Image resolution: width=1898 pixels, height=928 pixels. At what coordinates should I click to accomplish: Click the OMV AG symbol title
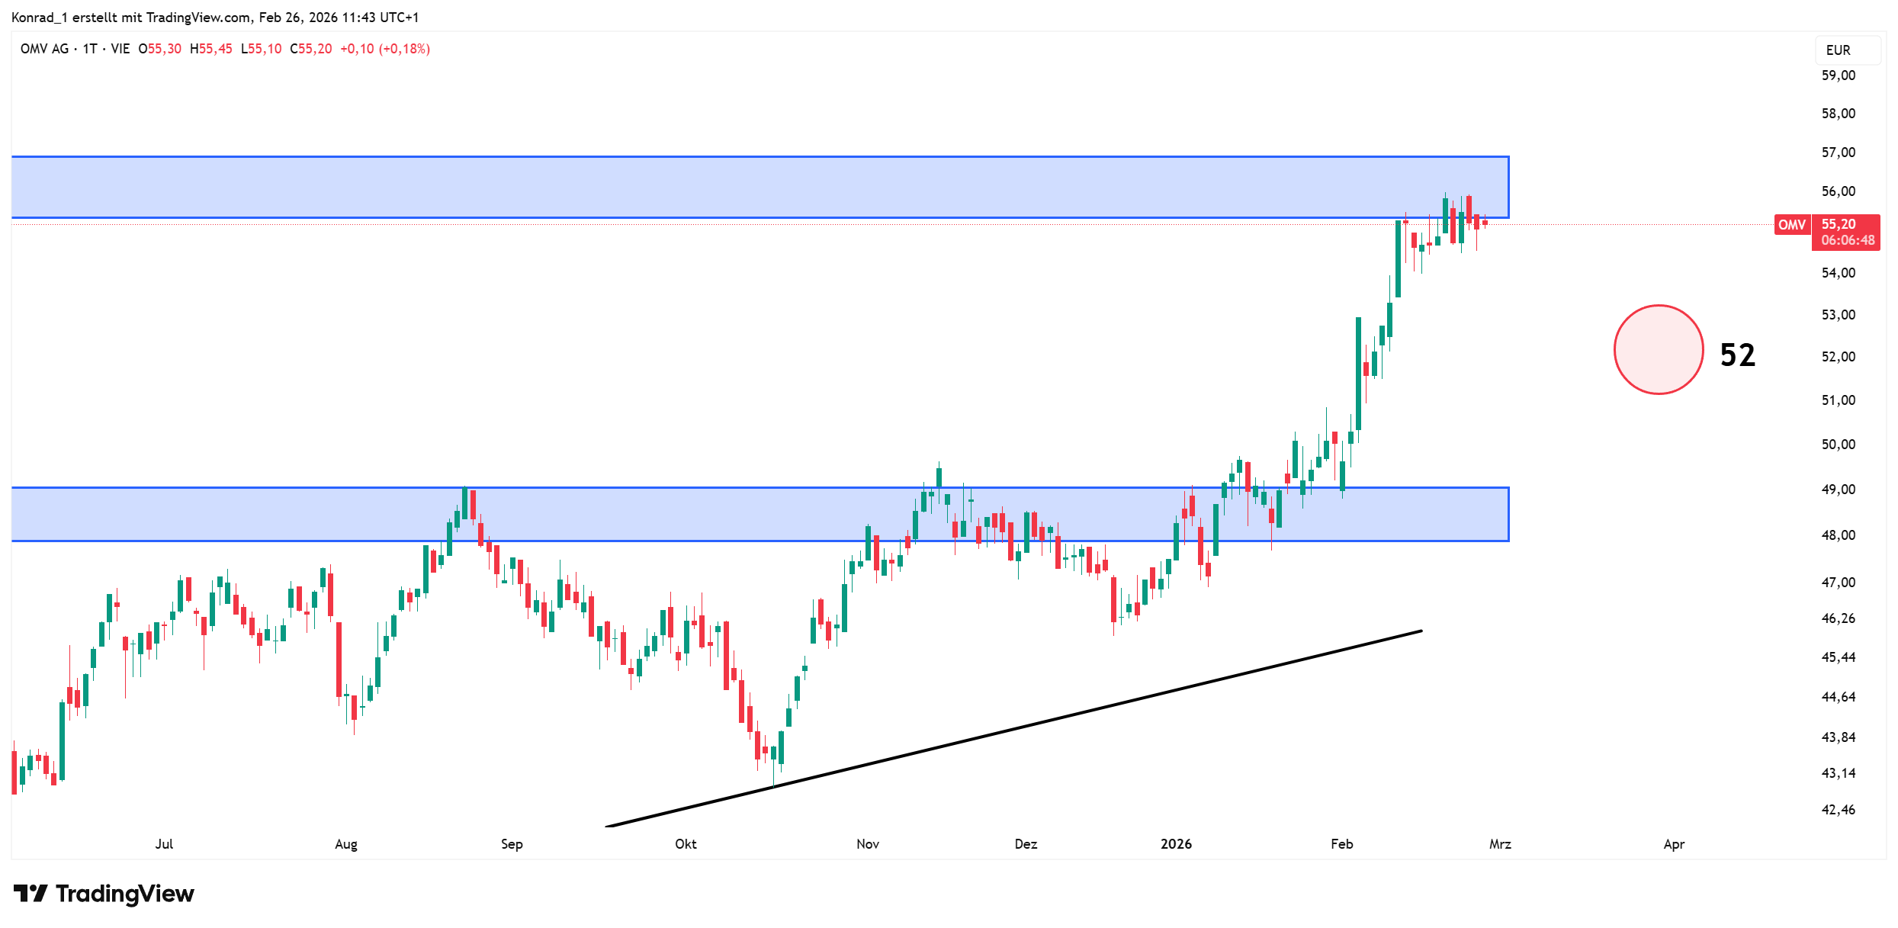(x=44, y=49)
